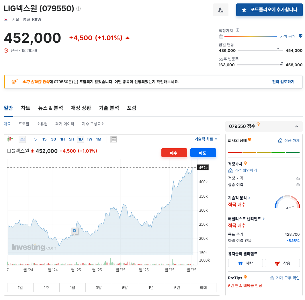305x300 pixels.
Task: Add the stock to portfolio with the star button
Action: tap(269, 10)
